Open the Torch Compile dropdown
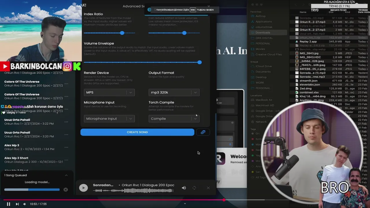The width and height of the screenshot is (370, 208). (x=174, y=119)
